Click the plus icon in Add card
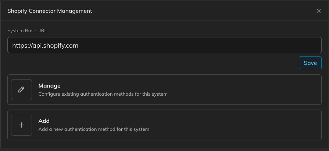 [21, 125]
